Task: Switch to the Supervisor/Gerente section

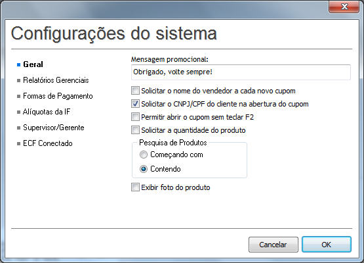Action: (x=54, y=128)
